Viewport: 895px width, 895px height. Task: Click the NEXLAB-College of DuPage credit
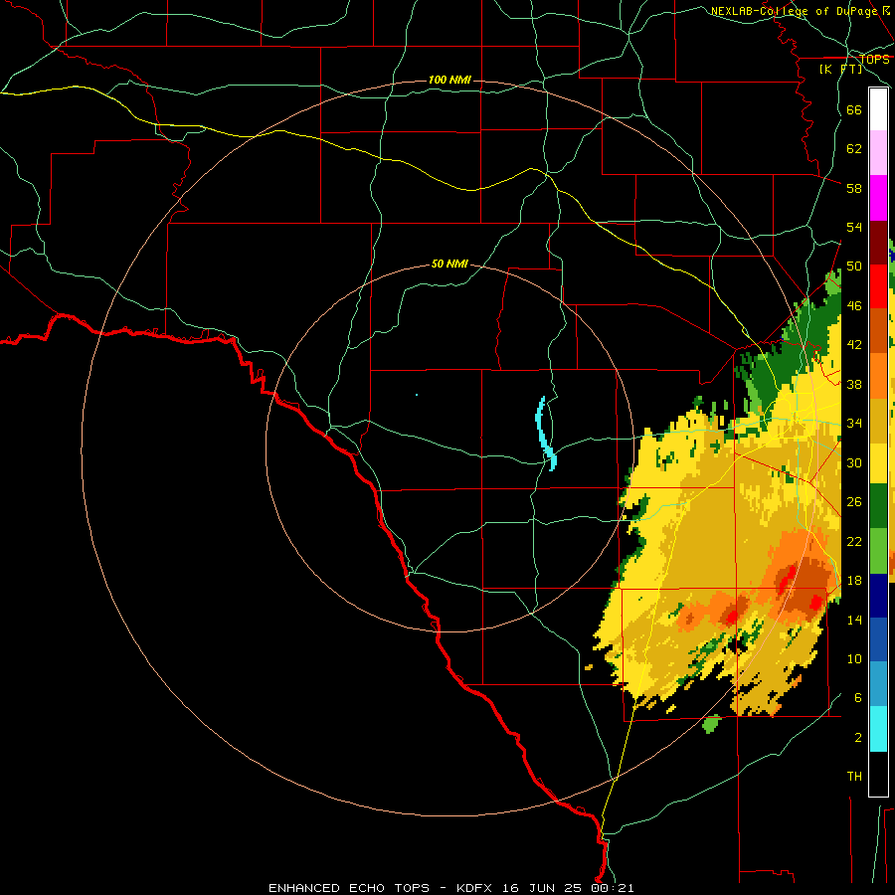coord(801,11)
